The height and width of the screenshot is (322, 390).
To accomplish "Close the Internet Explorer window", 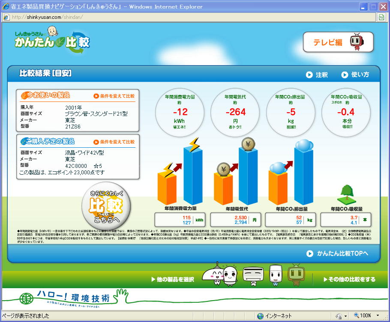I will [383, 7].
